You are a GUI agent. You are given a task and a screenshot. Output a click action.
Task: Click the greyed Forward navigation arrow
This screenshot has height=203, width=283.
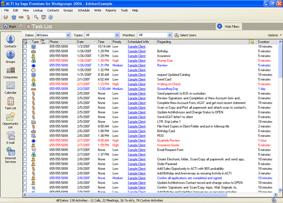click(21, 26)
